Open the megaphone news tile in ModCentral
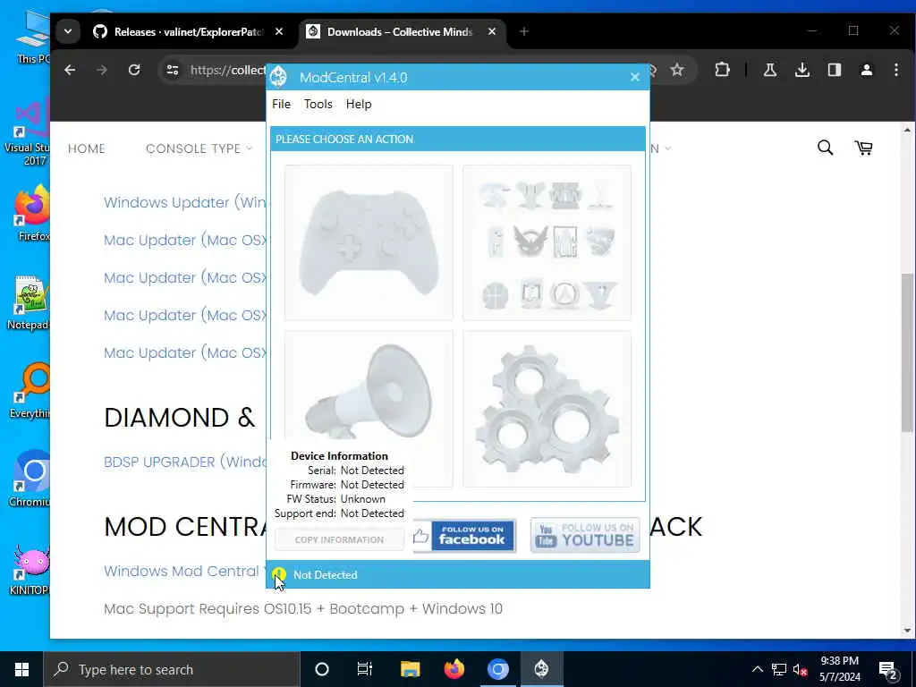Image resolution: width=916 pixels, height=687 pixels. coord(369,386)
